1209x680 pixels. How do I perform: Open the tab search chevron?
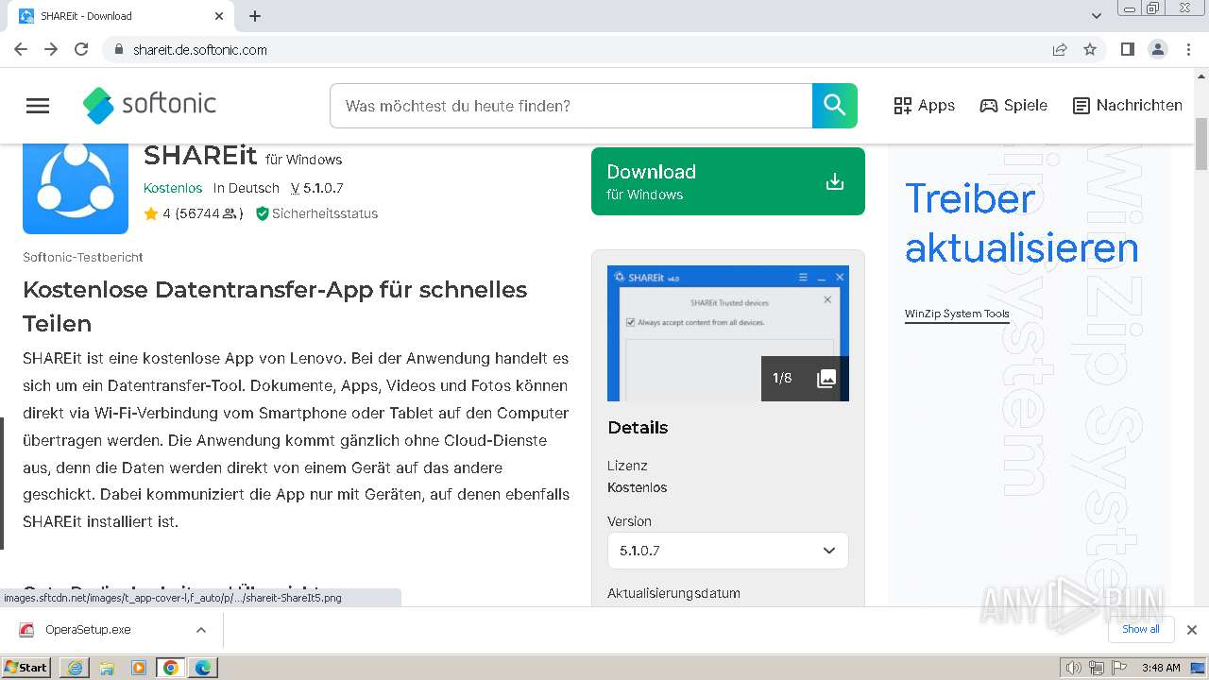coord(1097,16)
